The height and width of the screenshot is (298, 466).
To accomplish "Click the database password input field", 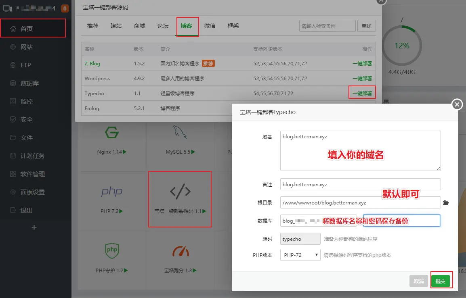I will (x=401, y=221).
